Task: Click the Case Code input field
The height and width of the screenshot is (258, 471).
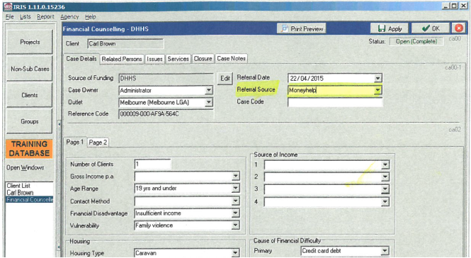Action: (x=335, y=102)
